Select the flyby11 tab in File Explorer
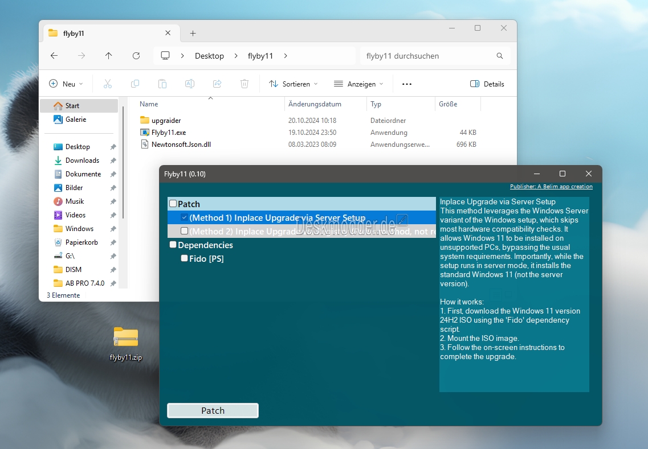Viewport: 648px width, 449px height. tap(112, 33)
